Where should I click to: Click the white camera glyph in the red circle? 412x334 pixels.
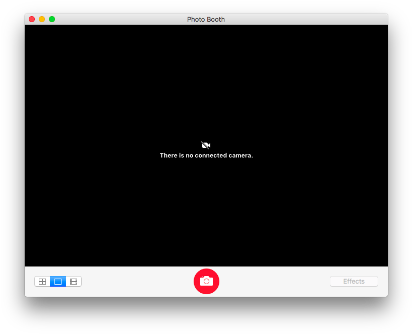pos(206,281)
